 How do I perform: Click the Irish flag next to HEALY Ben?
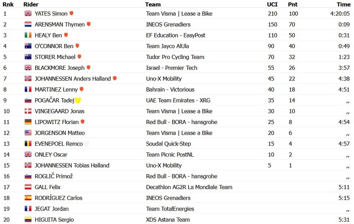pyautogui.click(x=28, y=35)
